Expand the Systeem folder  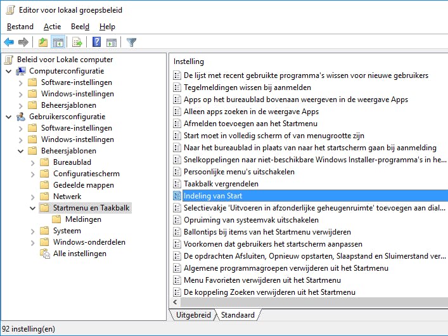(x=32, y=231)
